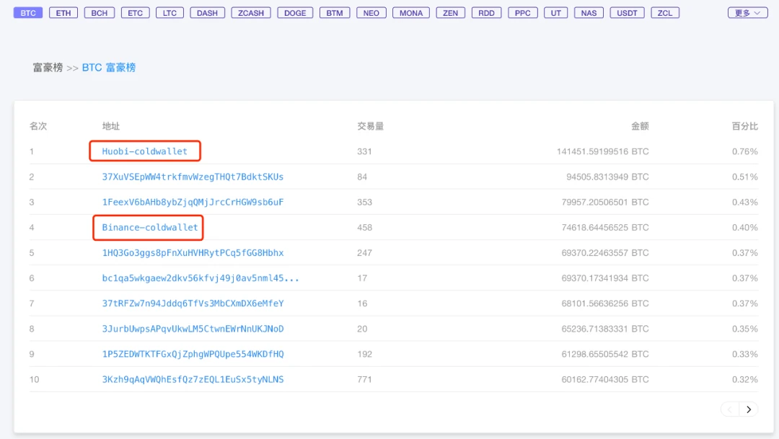Expand the 更多 coin dropdown

pyautogui.click(x=747, y=13)
